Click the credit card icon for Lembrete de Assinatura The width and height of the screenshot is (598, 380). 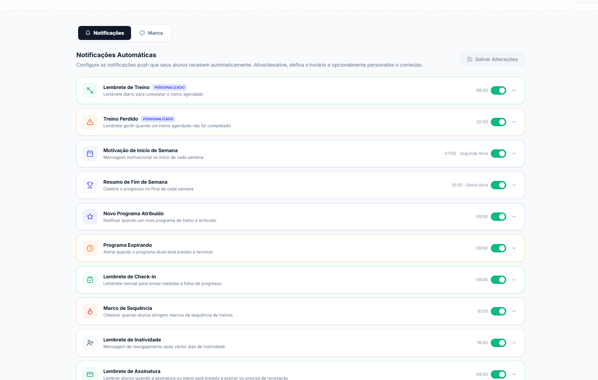pyautogui.click(x=90, y=374)
